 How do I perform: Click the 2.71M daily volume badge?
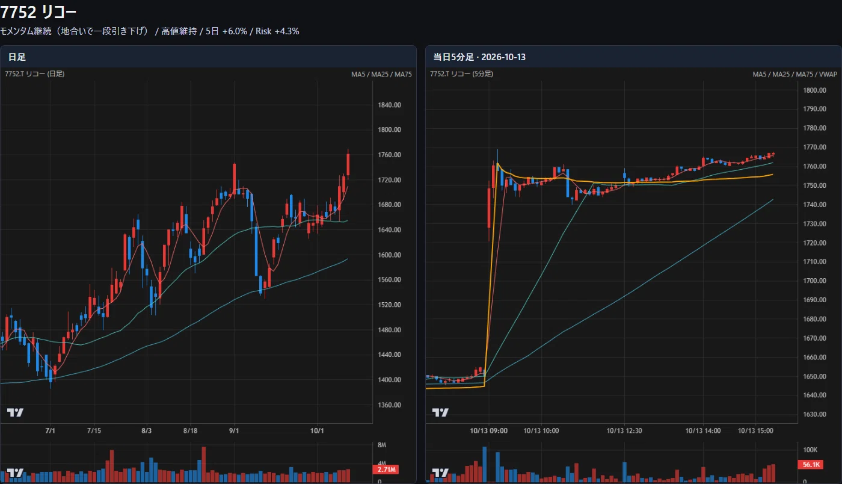coord(386,470)
